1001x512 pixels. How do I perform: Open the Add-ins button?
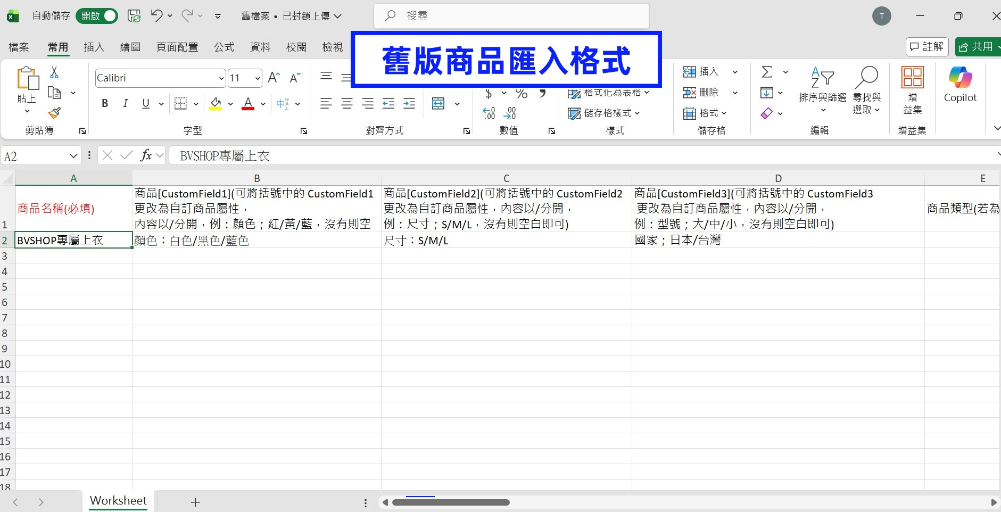coord(912,89)
